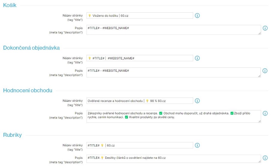The width and height of the screenshot is (271, 168).
Task: Click info icon next to Rubriky description
Action: (x=265, y=158)
